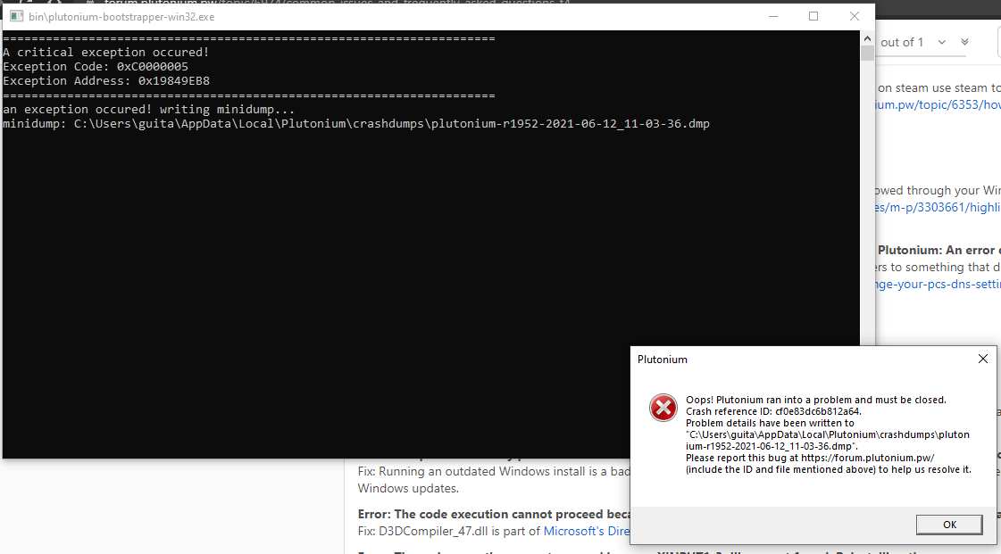
Task: Click the plutonium.pw/topic/6353 link in browser
Action: pos(938,104)
